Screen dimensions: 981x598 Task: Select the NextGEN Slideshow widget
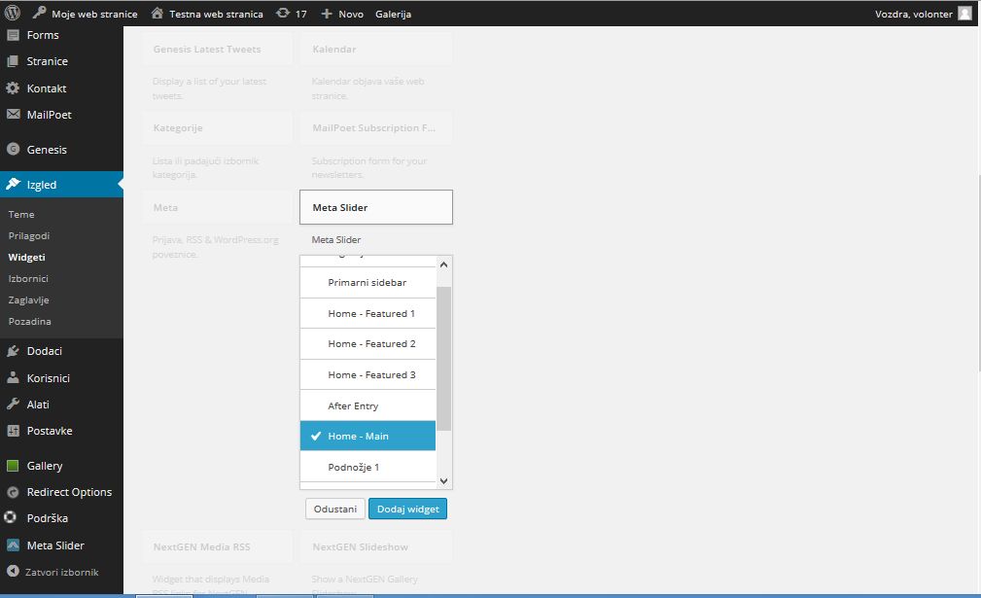click(x=376, y=546)
